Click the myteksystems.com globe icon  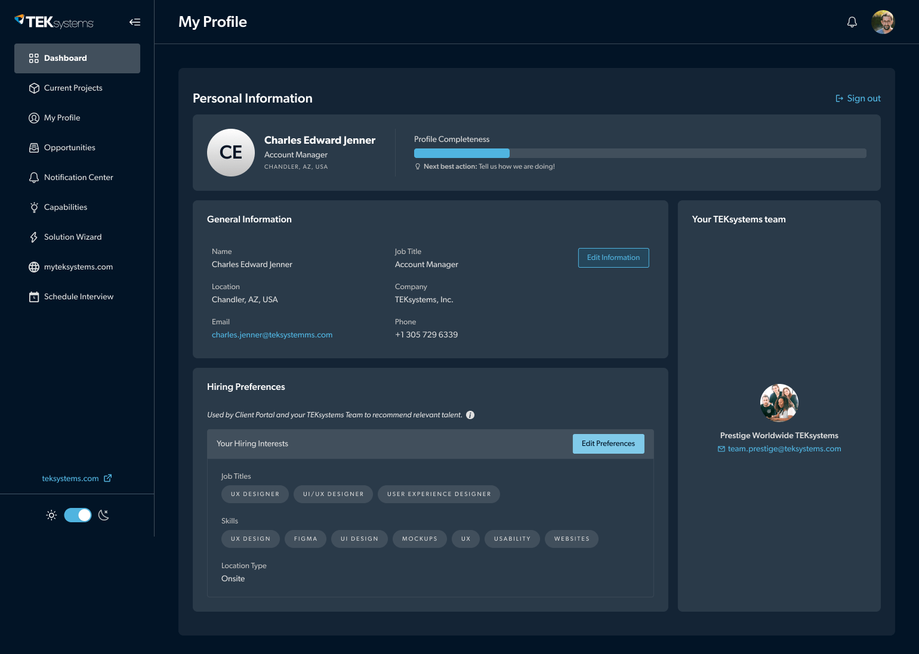(x=34, y=267)
